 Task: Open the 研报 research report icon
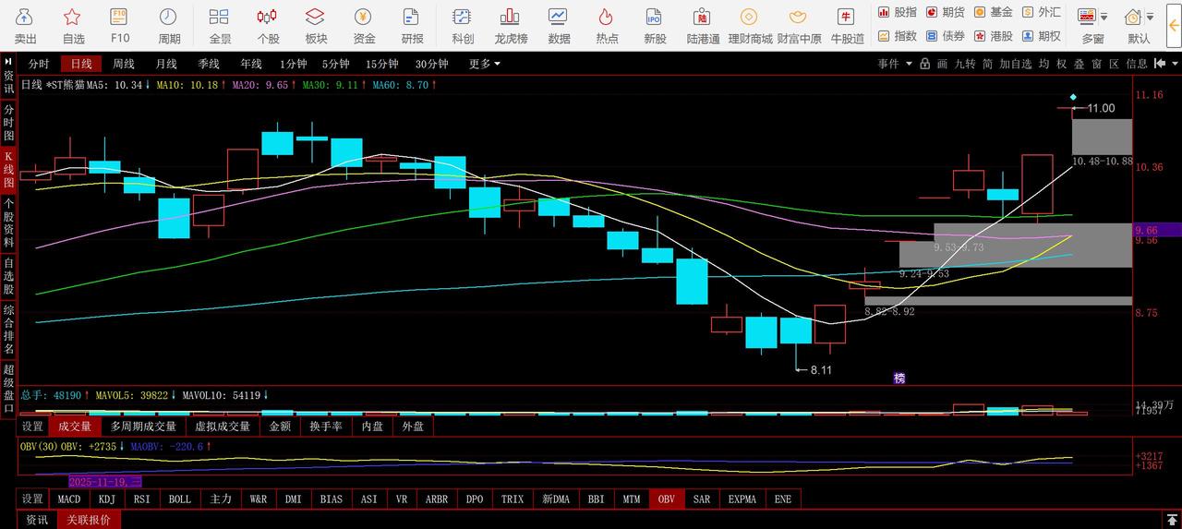click(412, 25)
